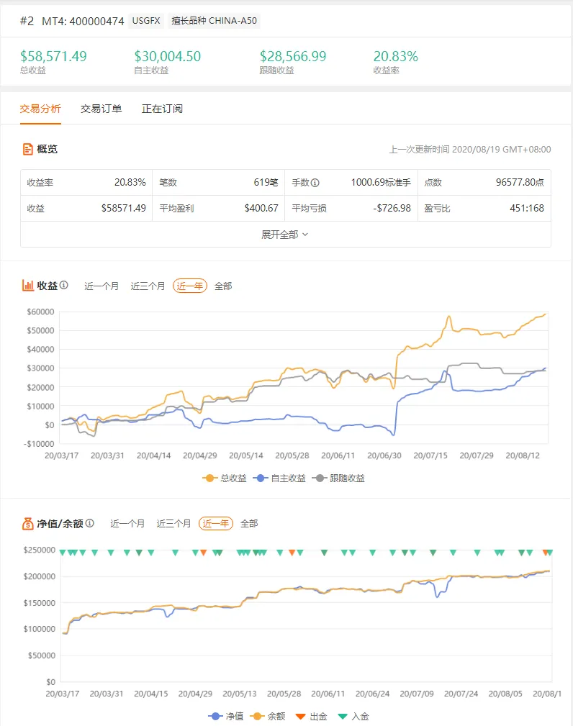Image resolution: width=573 pixels, height=726 pixels.
Task: Toggle 总收益 series in chart legend
Action: coord(225,478)
